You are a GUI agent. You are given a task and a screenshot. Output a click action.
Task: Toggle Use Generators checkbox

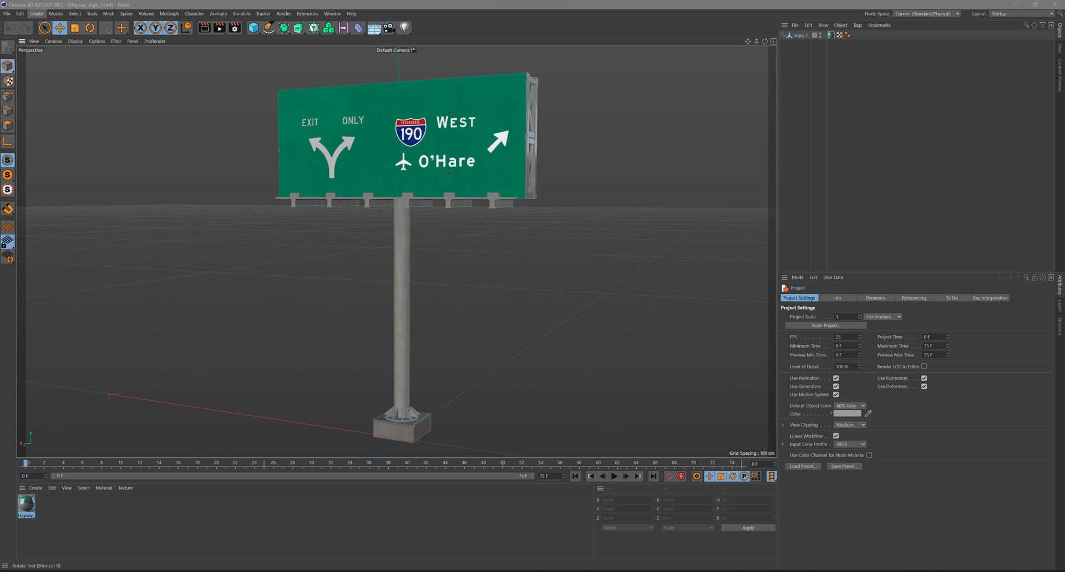[836, 387]
